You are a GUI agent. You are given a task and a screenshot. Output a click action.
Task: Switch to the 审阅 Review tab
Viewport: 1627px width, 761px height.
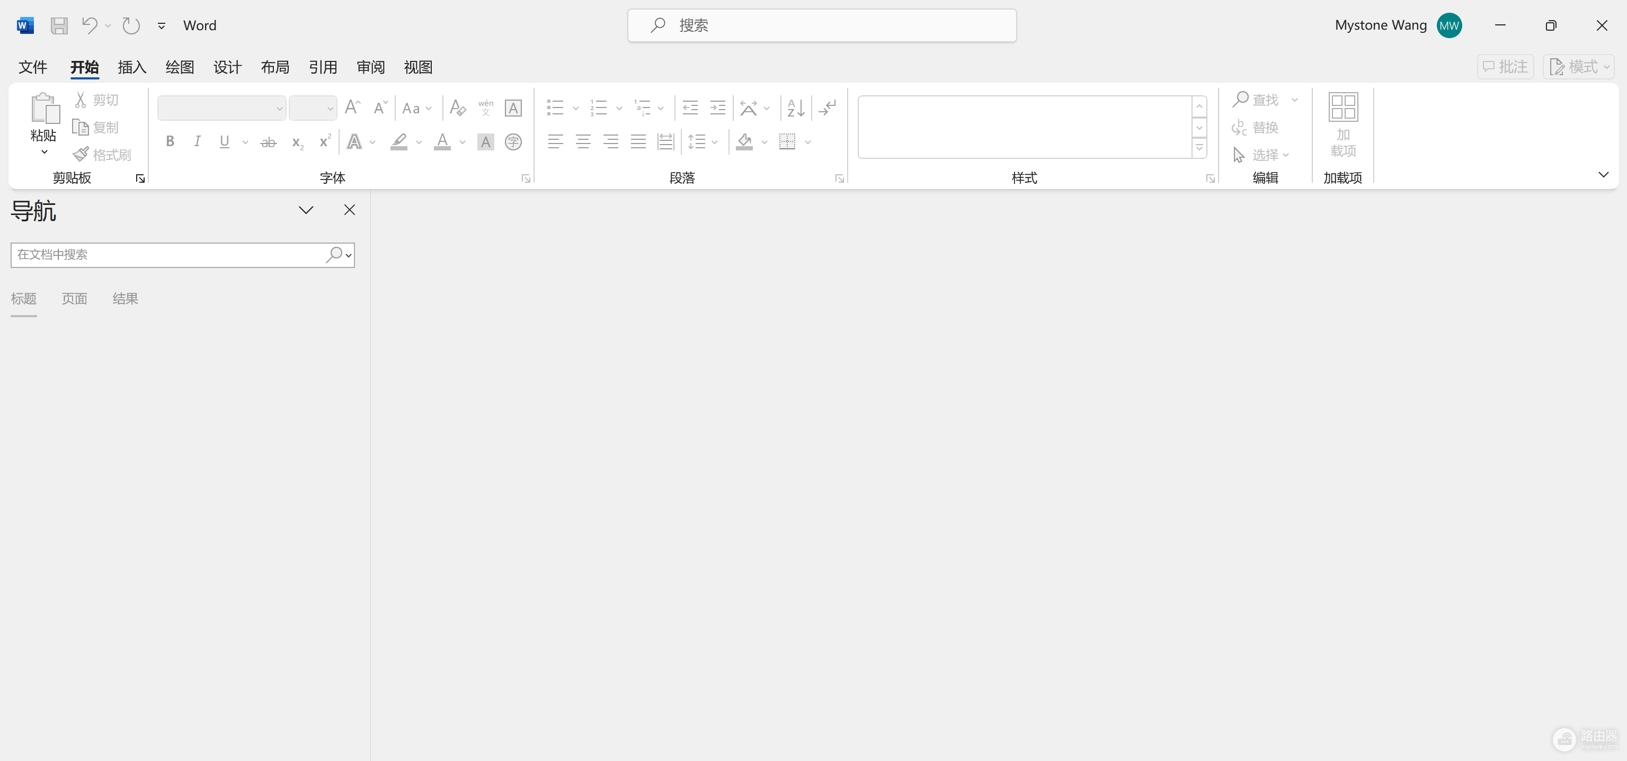click(x=370, y=67)
